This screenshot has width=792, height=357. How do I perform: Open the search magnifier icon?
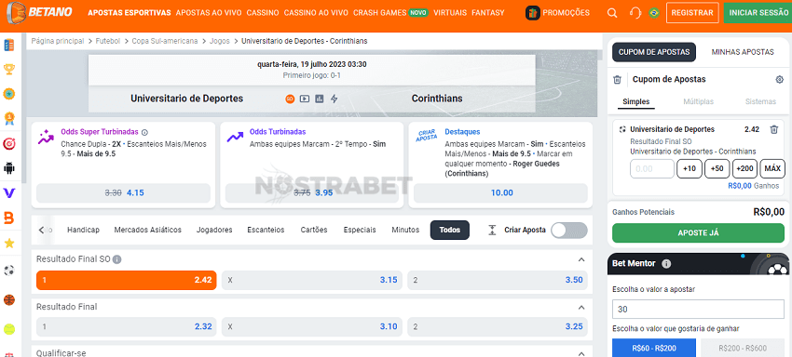point(612,13)
